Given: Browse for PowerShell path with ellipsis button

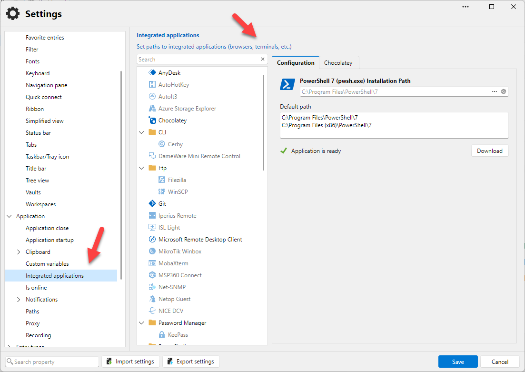Looking at the screenshot, I should click(x=494, y=91).
